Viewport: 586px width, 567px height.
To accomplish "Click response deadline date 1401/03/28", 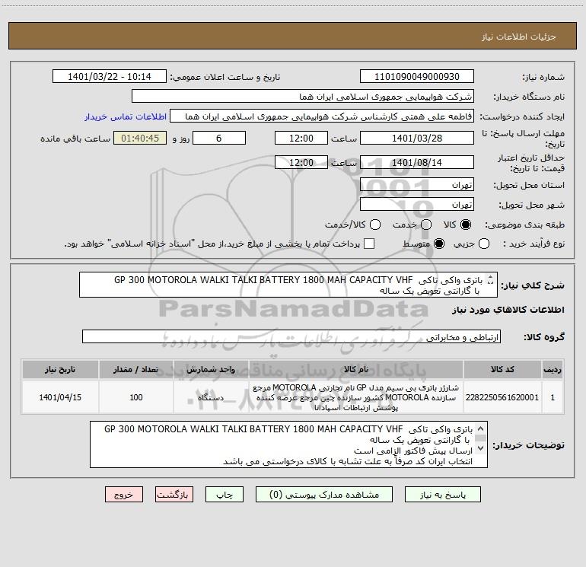I will (x=417, y=138).
